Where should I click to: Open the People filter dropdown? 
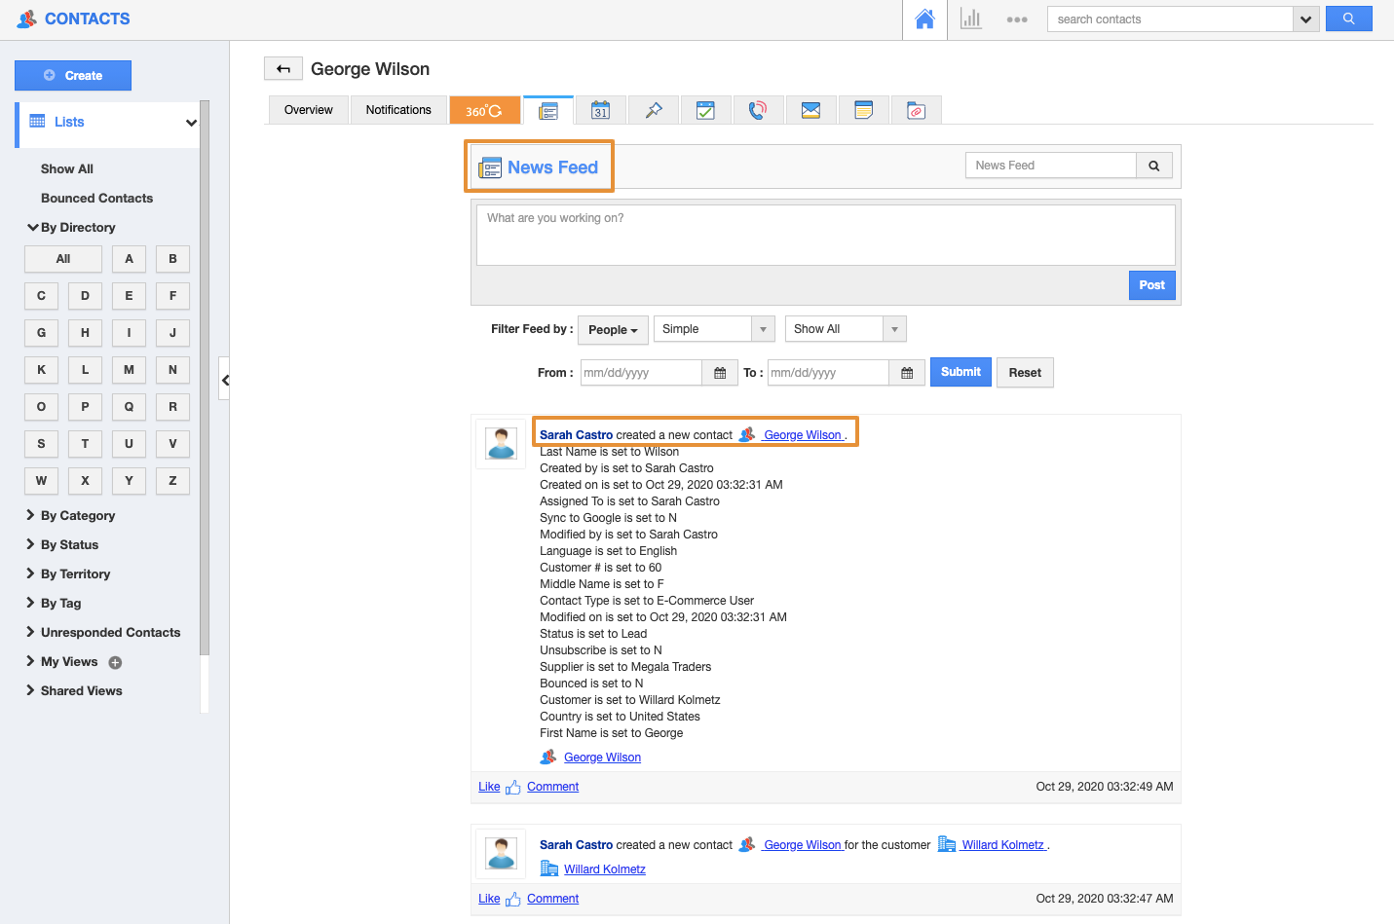click(613, 330)
